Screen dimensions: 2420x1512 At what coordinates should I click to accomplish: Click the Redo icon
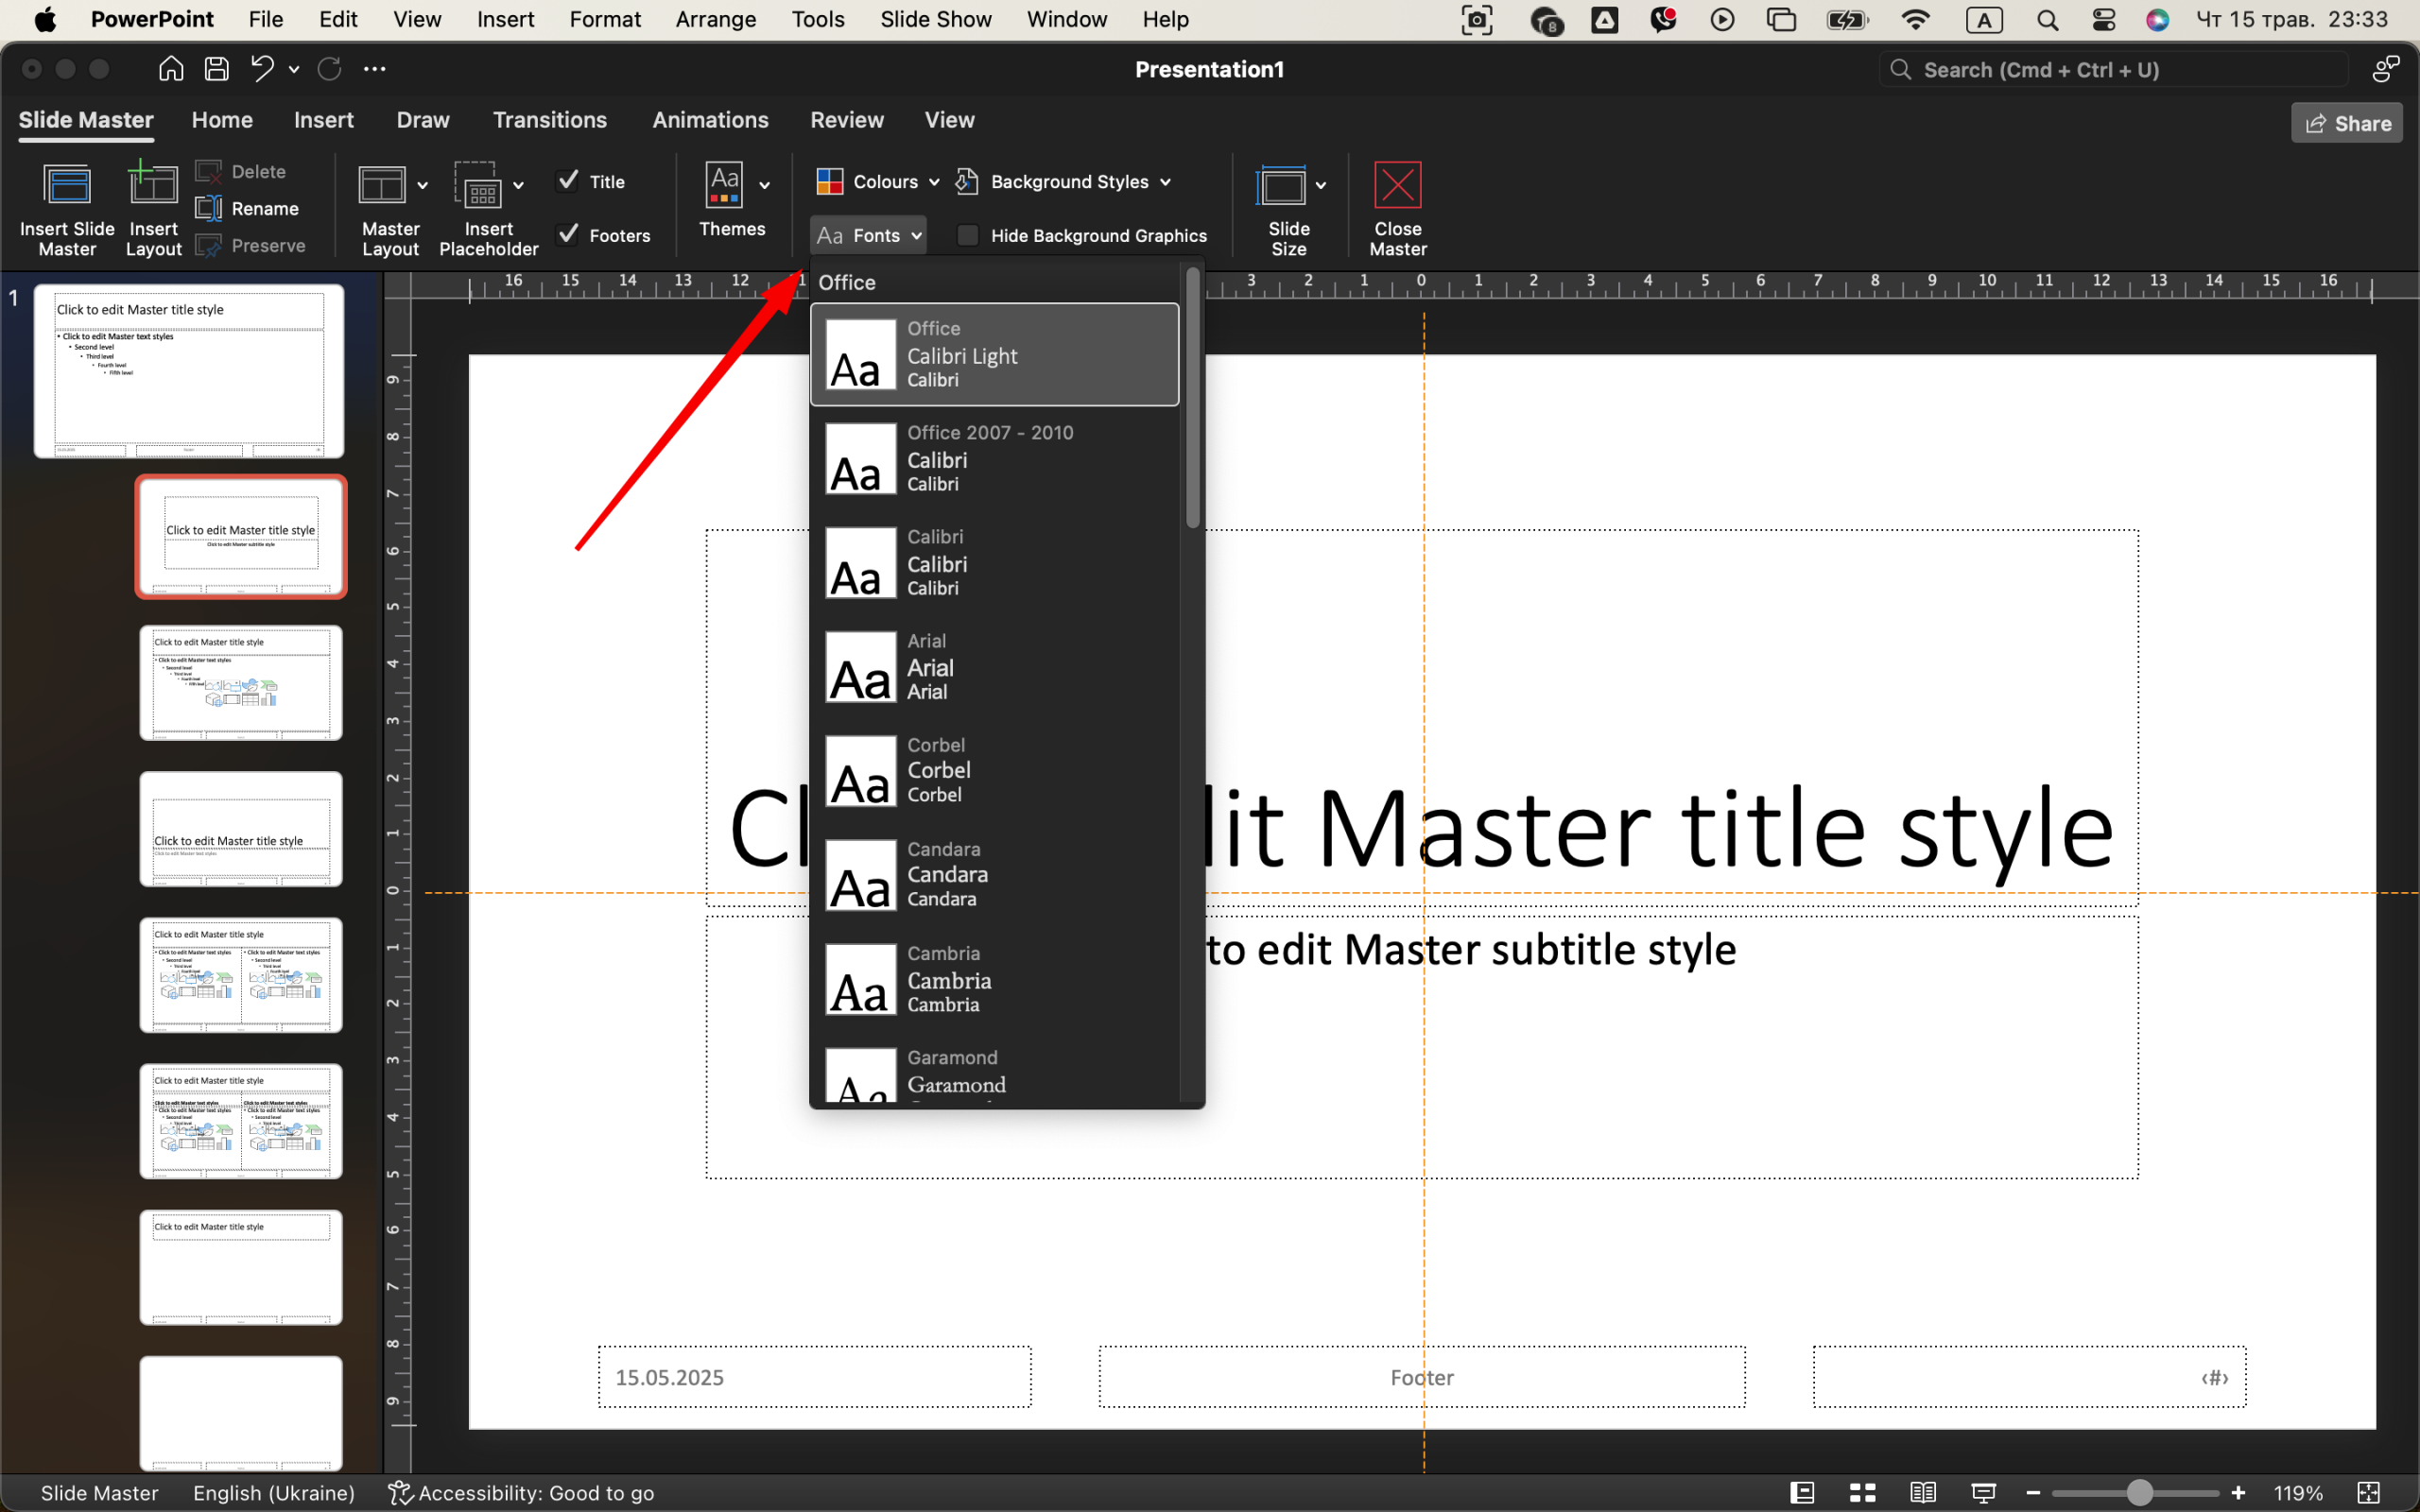coord(329,69)
